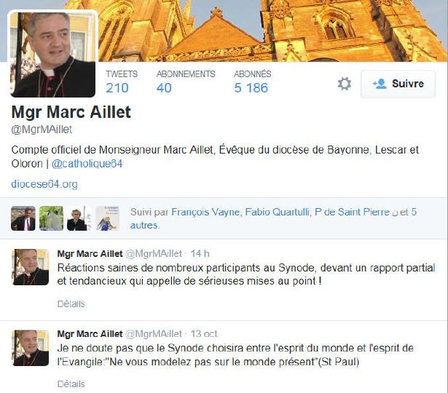Open P de Saint Pierre profile
The height and width of the screenshot is (393, 448).
point(352,212)
